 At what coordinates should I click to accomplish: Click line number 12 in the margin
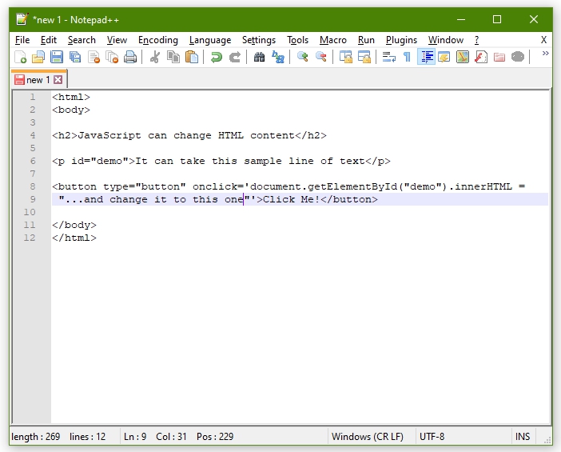(30, 238)
